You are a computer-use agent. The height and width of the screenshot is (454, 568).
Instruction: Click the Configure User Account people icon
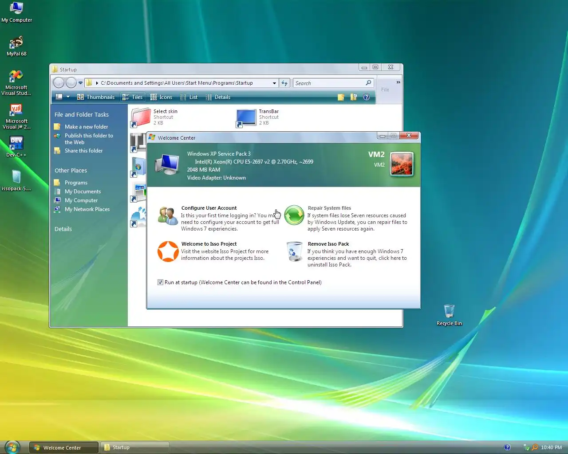(168, 216)
